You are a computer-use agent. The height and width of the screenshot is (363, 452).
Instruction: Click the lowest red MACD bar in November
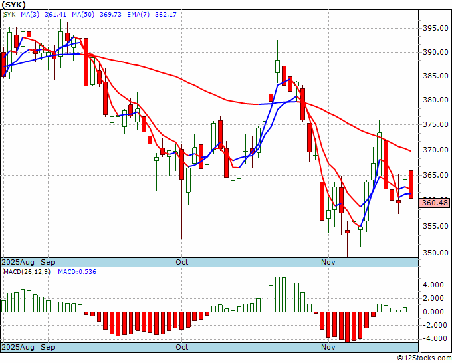pyautogui.click(x=348, y=327)
